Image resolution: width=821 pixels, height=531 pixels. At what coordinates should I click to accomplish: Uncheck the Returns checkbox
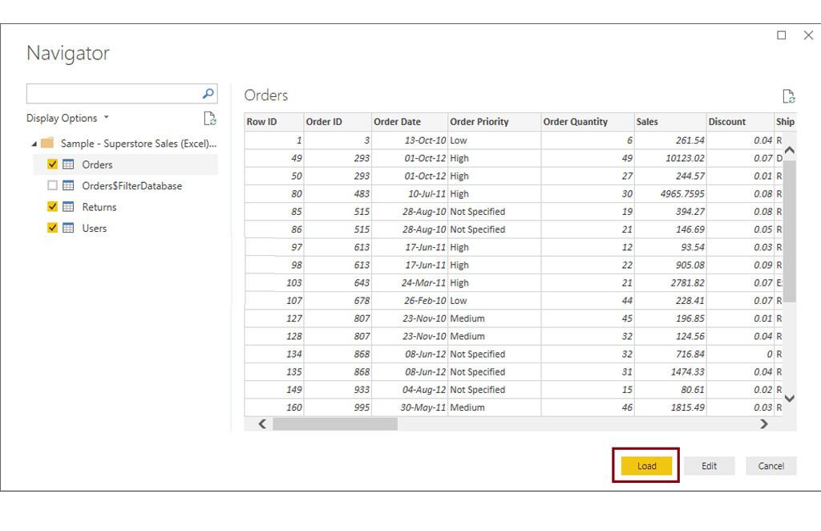tap(52, 206)
